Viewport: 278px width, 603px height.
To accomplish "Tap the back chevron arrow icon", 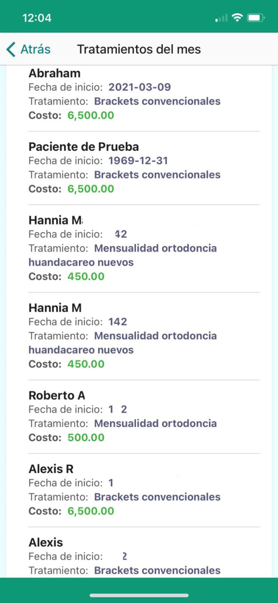I will click(11, 49).
